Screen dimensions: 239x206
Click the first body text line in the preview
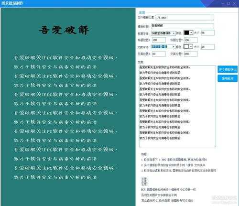[x=66, y=58]
